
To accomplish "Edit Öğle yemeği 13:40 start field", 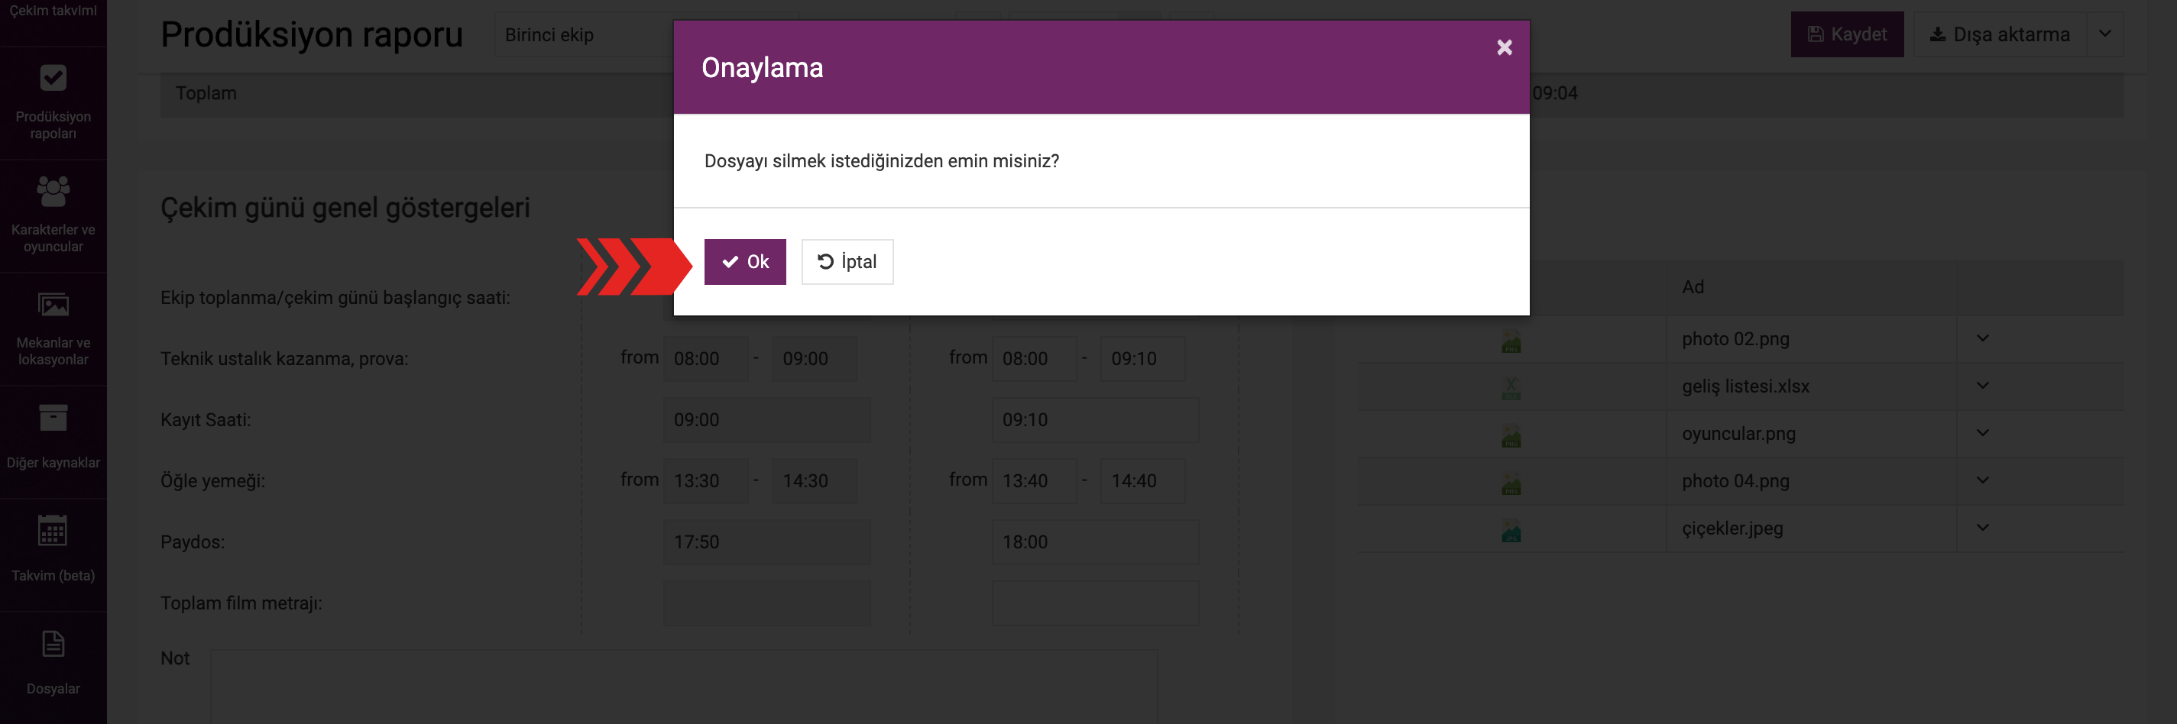I will pyautogui.click(x=1035, y=482).
